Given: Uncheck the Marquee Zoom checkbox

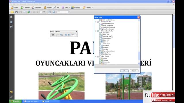Looking at the screenshot, I should pos(100,36).
